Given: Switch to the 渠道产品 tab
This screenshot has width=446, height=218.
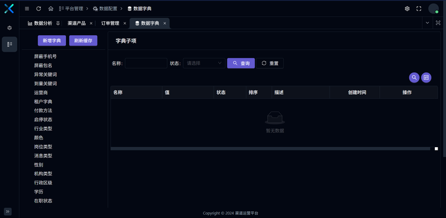Looking at the screenshot, I should (x=76, y=23).
